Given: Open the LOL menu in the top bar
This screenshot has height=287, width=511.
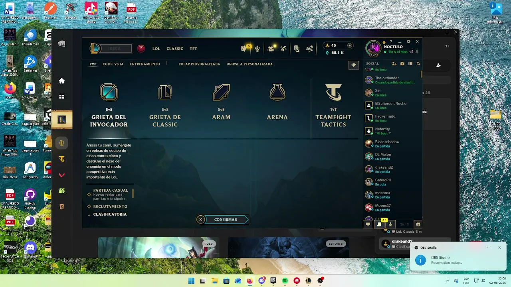Looking at the screenshot, I should pyautogui.click(x=156, y=49).
